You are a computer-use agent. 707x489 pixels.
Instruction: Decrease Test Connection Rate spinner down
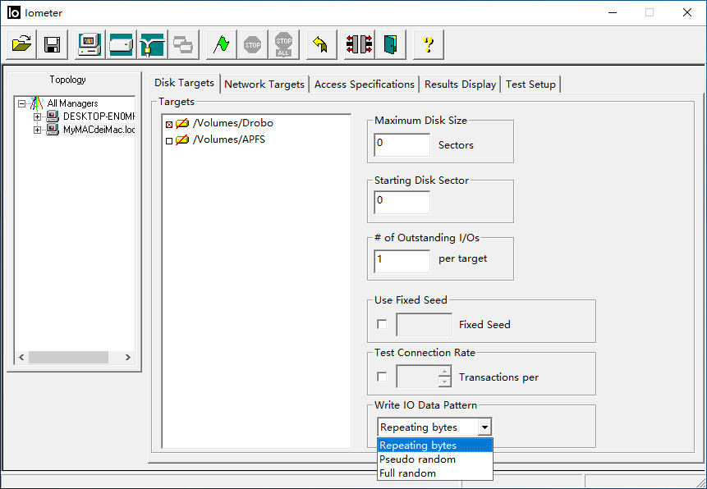click(x=444, y=382)
